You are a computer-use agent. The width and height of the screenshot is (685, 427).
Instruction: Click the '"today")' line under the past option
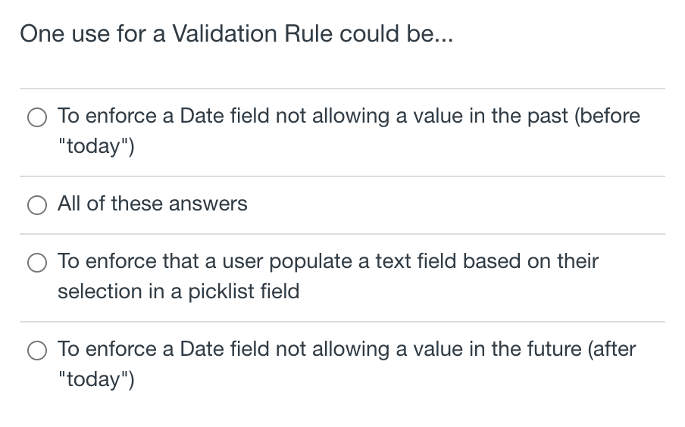96,146
